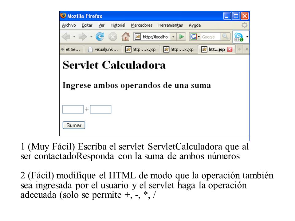
Task: Open the Herramientas menu
Action: [x=171, y=25]
